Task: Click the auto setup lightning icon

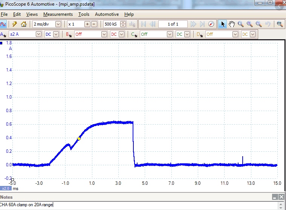Action: pyautogui.click(x=15, y=24)
